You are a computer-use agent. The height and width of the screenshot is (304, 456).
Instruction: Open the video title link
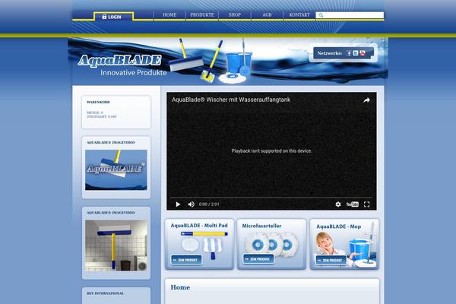coord(231,100)
